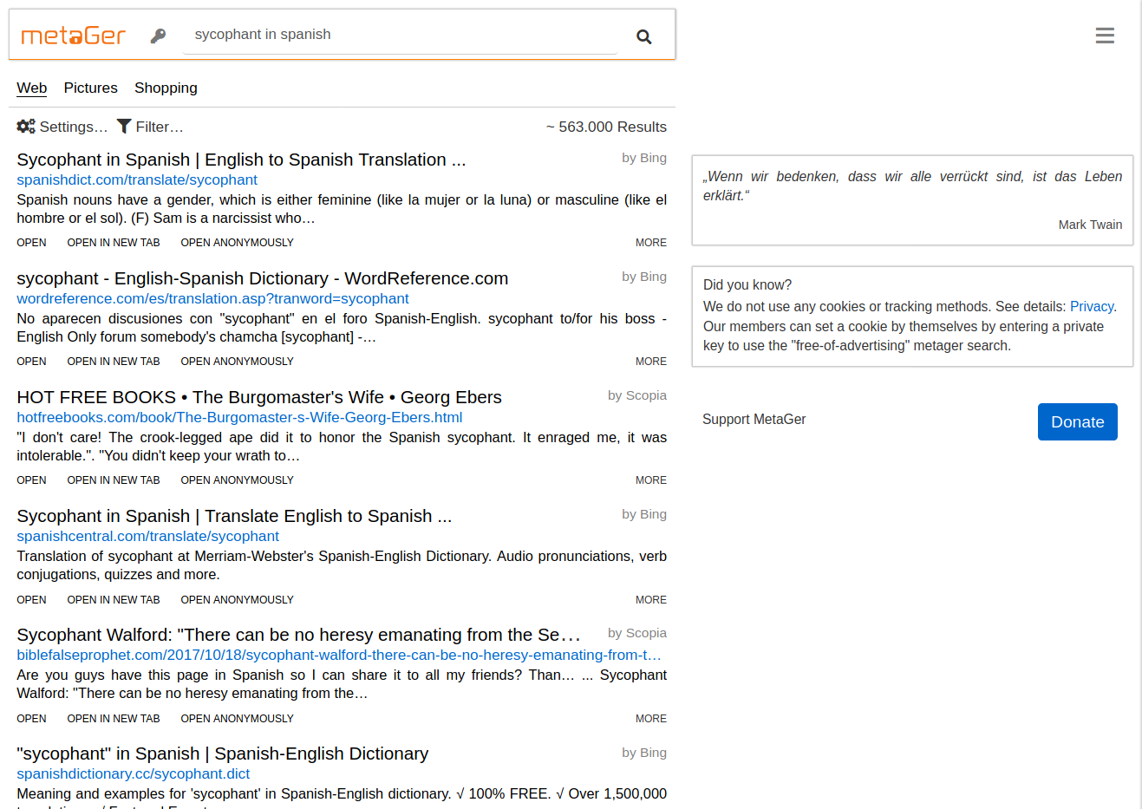Open the WordReference.com English-Spanish Dictionary result
The width and height of the screenshot is (1142, 809).
(263, 278)
